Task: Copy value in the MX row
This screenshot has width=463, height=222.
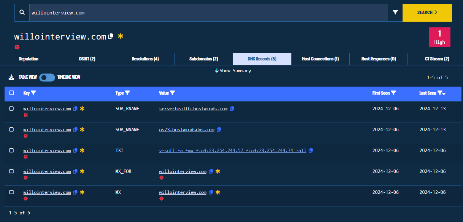Action: pyautogui.click(x=211, y=192)
